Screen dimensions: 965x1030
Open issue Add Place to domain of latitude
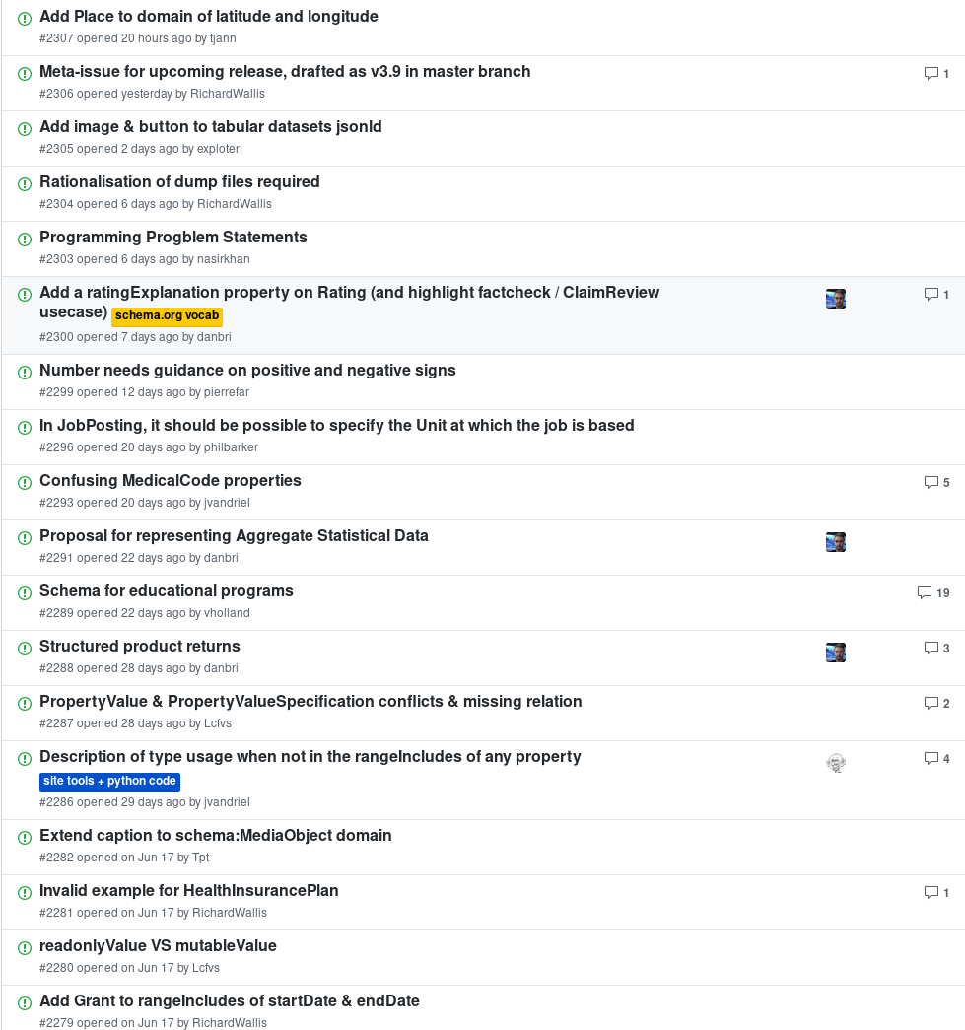tap(208, 17)
